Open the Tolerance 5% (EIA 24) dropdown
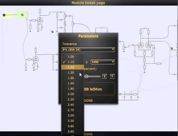Screen dimensions: 178x136 pos(88,50)
